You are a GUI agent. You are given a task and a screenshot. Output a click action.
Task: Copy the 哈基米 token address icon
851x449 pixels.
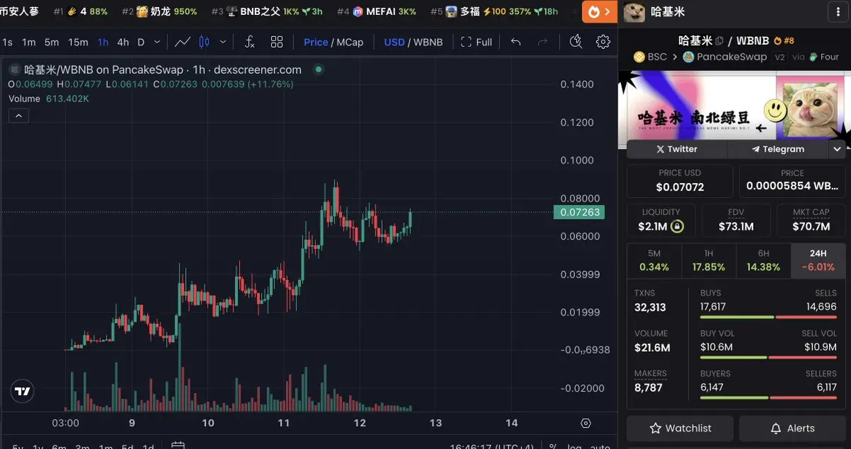click(719, 40)
